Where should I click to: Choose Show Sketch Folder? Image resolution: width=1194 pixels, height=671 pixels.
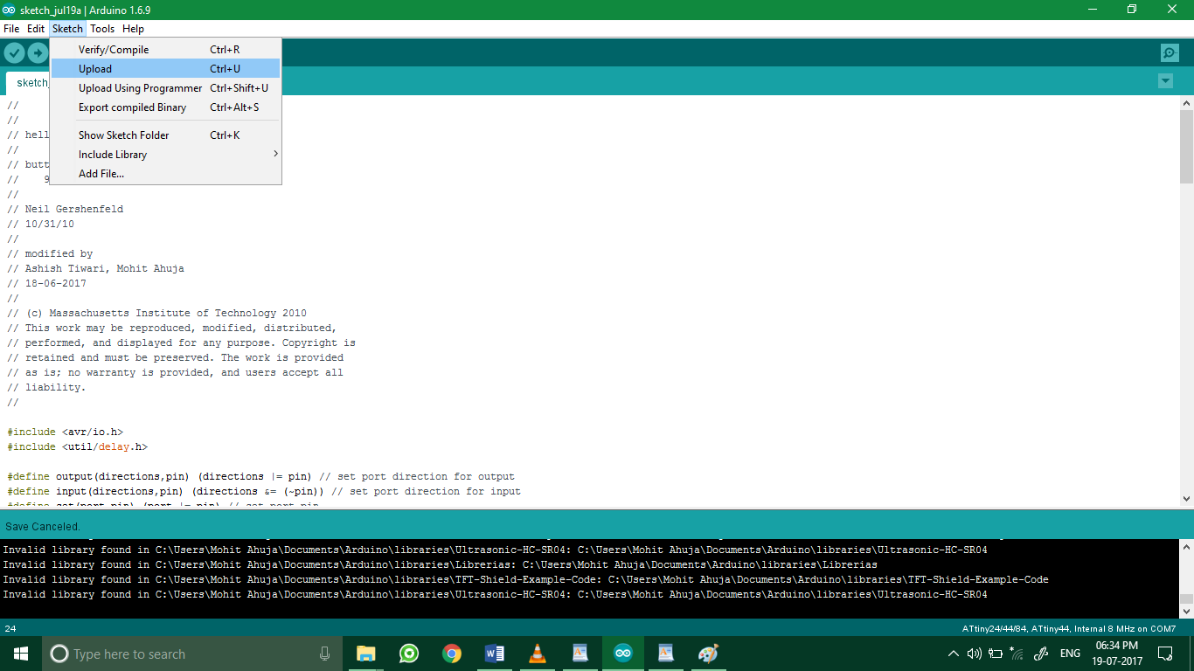[165, 135]
